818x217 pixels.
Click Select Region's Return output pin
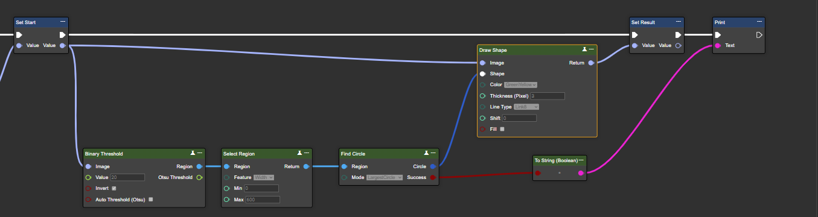tap(306, 166)
